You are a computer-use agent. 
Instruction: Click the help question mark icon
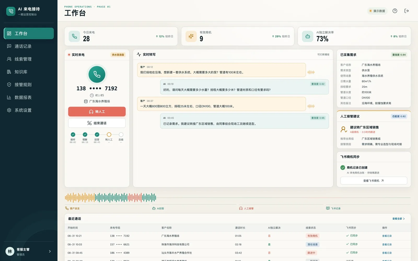(x=395, y=11)
